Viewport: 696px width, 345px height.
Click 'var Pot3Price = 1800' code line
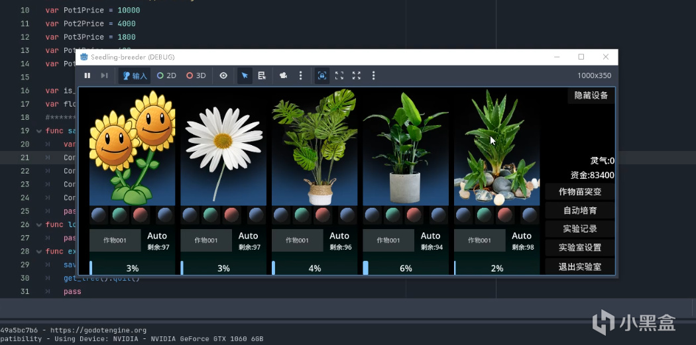(91, 37)
